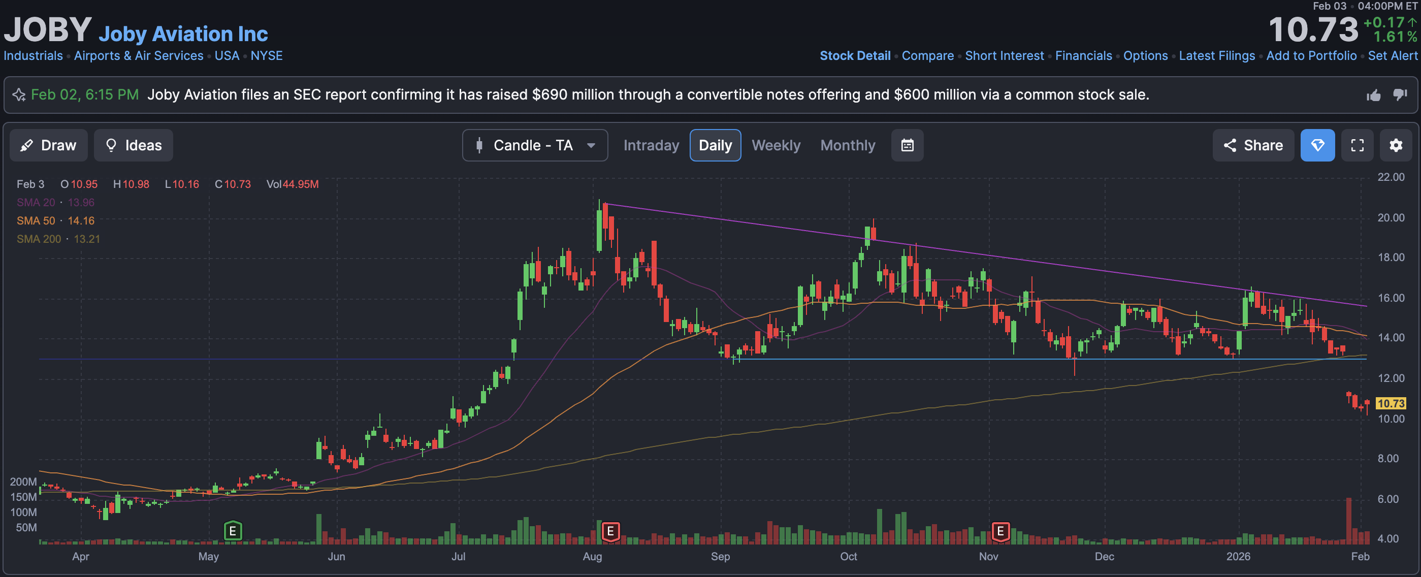Click the Add to Portfolio link

pyautogui.click(x=1311, y=56)
